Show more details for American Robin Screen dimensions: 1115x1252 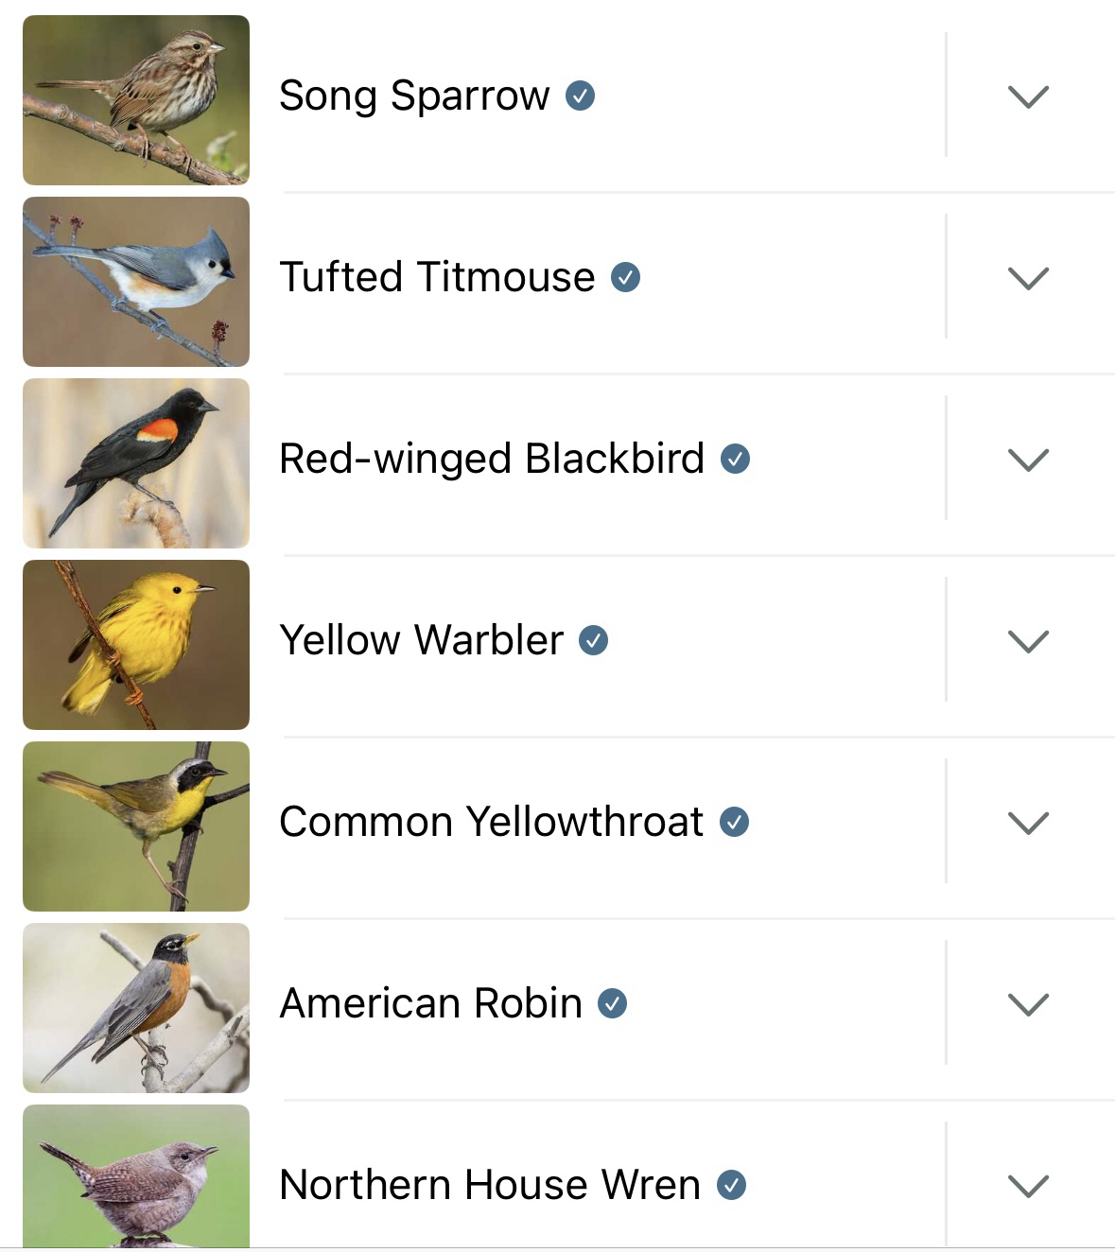point(1028,1004)
